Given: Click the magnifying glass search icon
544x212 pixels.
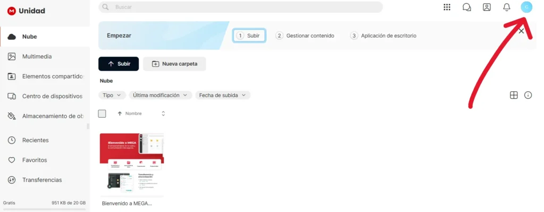Looking at the screenshot, I should [x=106, y=7].
